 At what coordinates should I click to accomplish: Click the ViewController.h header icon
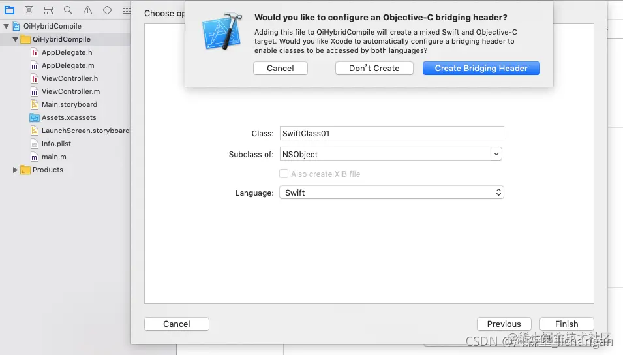[35, 79]
